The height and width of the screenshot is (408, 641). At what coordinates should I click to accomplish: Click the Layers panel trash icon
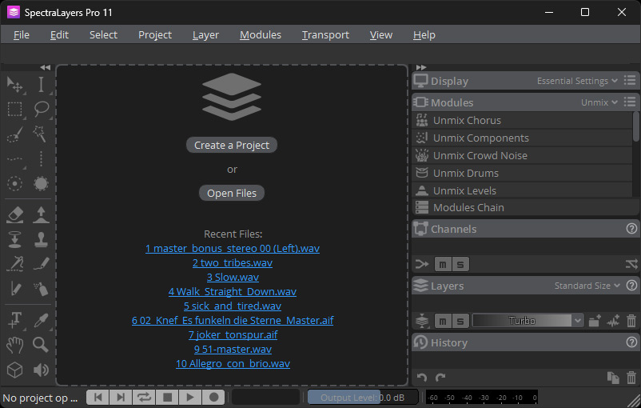pos(631,321)
